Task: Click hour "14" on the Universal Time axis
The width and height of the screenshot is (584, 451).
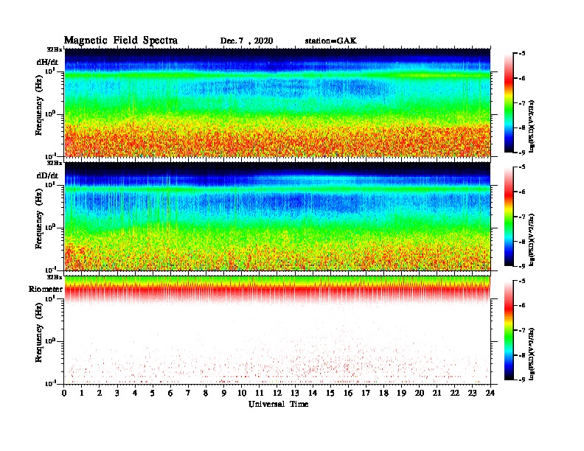Action: click(x=313, y=393)
